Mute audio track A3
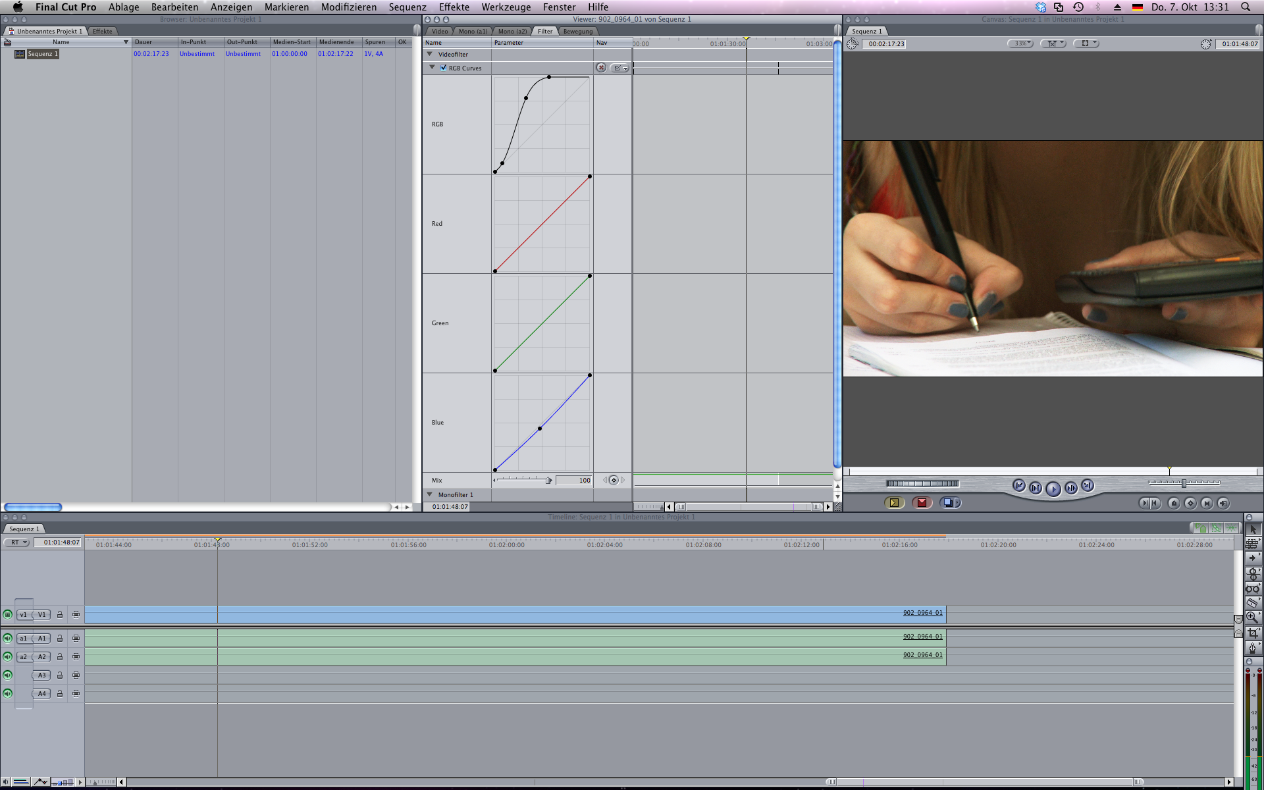Viewport: 1264px width, 790px height. (x=7, y=675)
